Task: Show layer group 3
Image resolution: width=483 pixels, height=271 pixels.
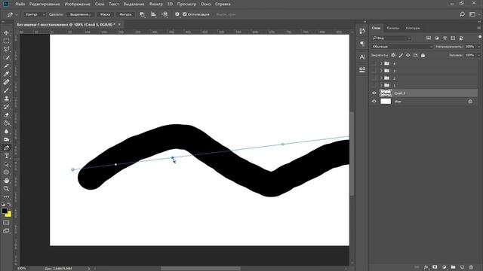Action: point(374,71)
